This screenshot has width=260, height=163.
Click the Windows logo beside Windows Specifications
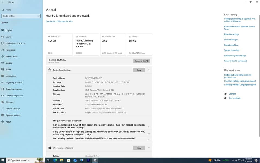click(49, 148)
